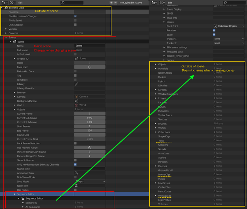The image size is (247, 209).
Task: Click the left panel search field
Action: [72, 3]
